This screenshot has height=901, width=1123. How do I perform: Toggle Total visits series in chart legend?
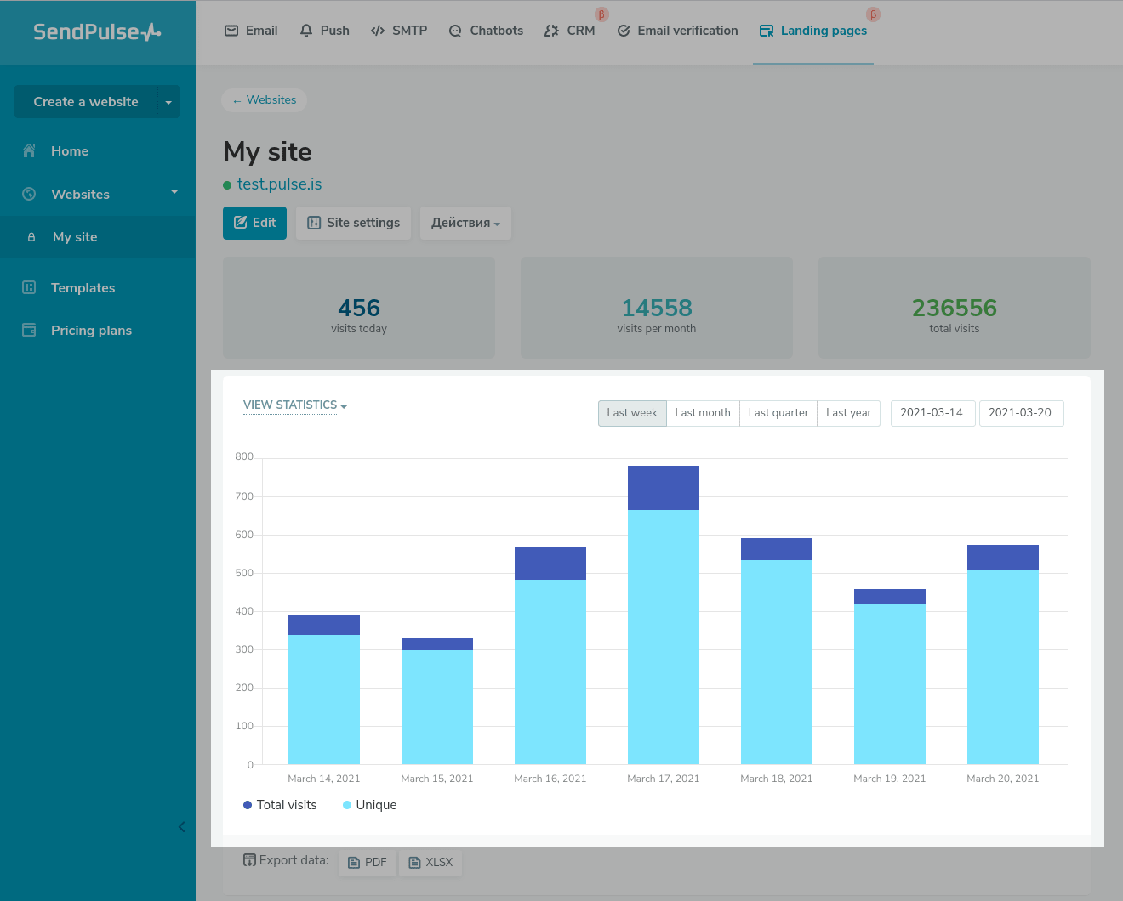coord(280,805)
